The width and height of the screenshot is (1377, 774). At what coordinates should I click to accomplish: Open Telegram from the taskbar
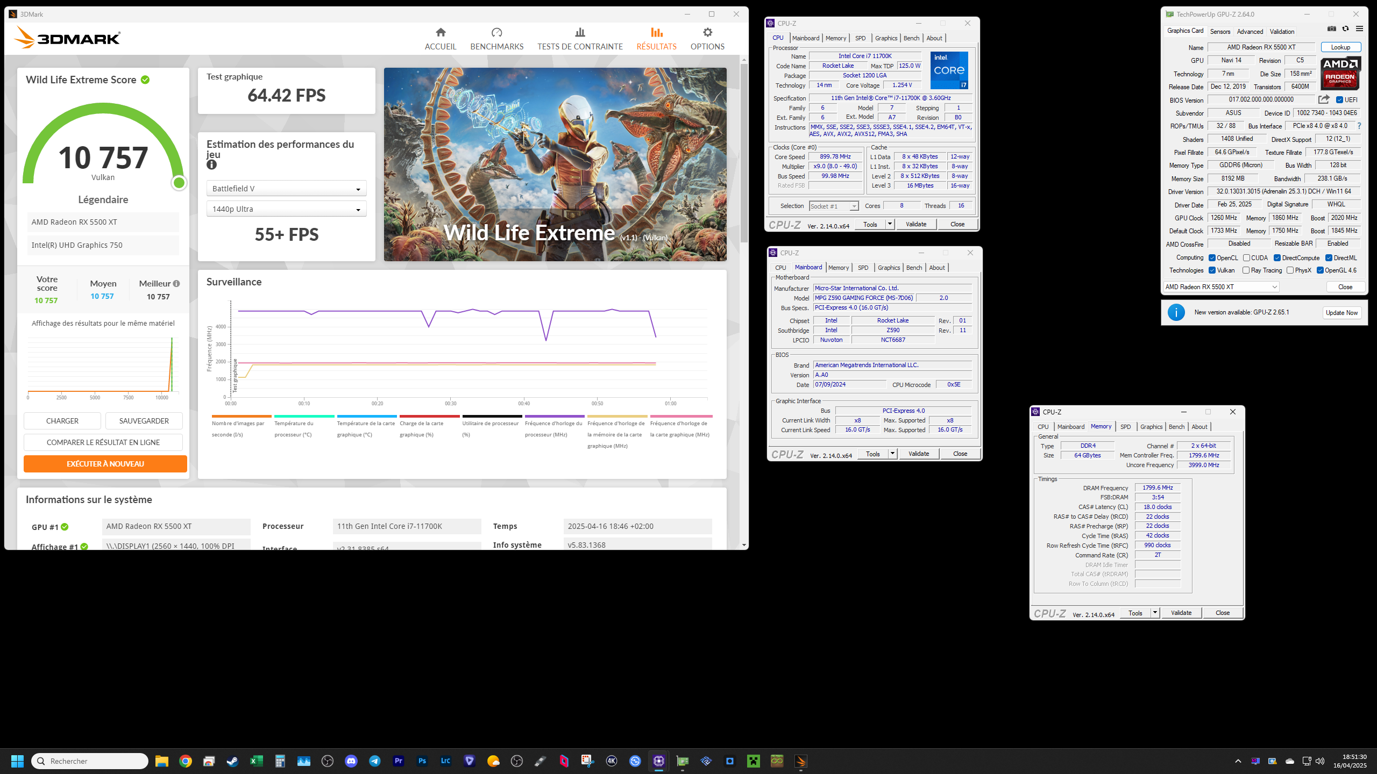pyautogui.click(x=375, y=761)
